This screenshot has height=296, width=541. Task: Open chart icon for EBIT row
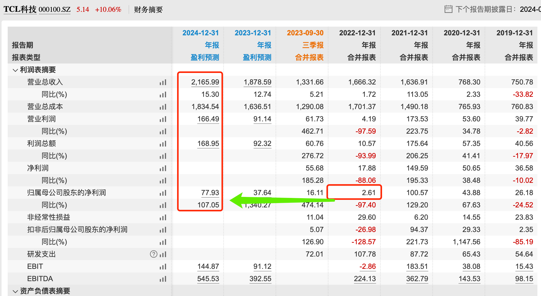point(163,267)
